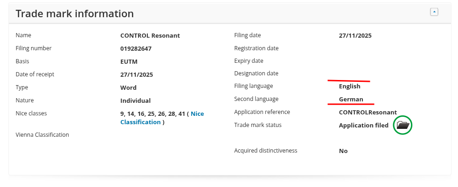Click filing number 019282647
The height and width of the screenshot is (187, 458).
136,48
